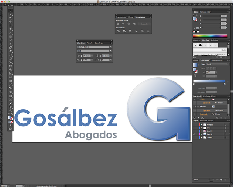Click Opacidad link under Relleno

(x=206, y=110)
